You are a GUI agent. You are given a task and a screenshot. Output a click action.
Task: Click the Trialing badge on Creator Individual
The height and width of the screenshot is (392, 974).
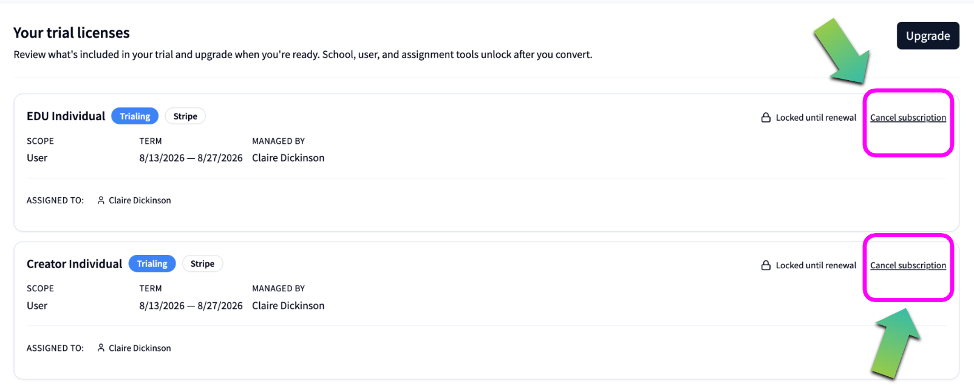coord(152,264)
